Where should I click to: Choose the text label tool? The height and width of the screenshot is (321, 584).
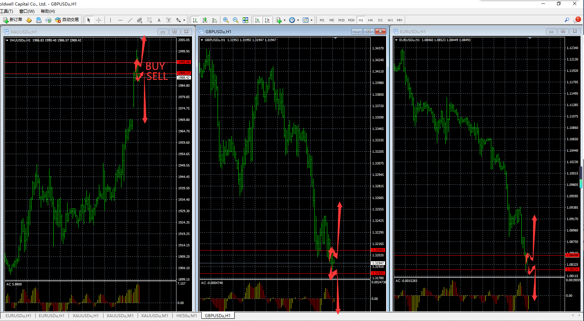[159, 20]
